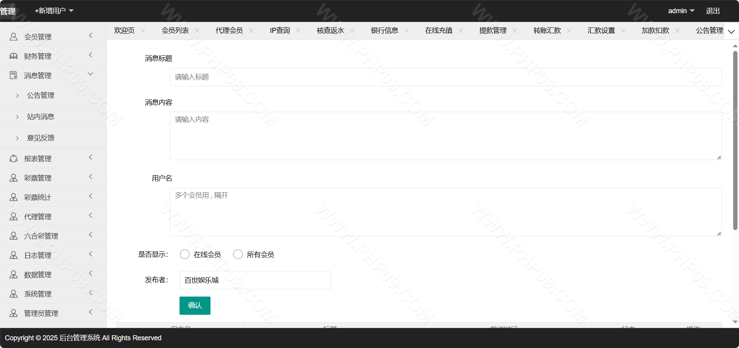Click the 系统管理 sidebar icon
This screenshot has width=739, height=348.
pos(14,294)
